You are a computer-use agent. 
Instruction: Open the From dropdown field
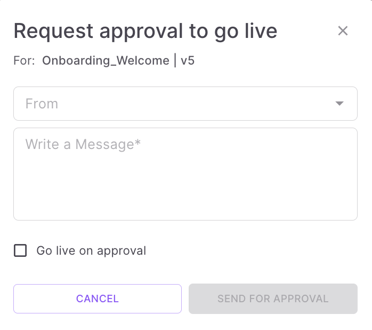(185, 104)
